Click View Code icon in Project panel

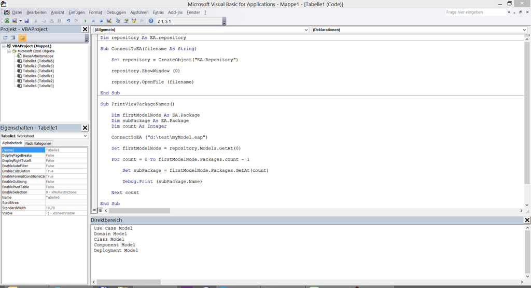coord(5,37)
